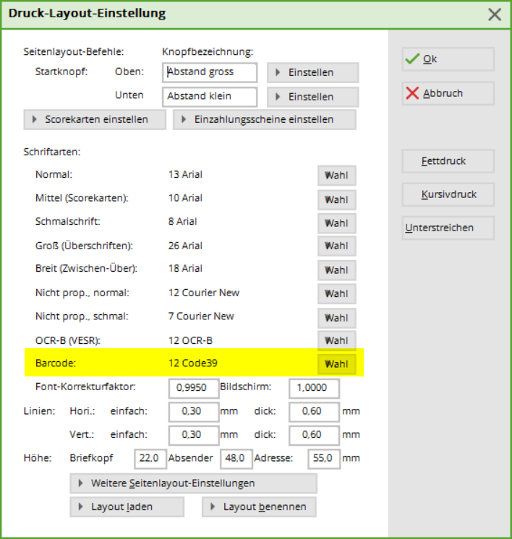
Task: Open Scorekarten einstellen
Action: pos(95,119)
